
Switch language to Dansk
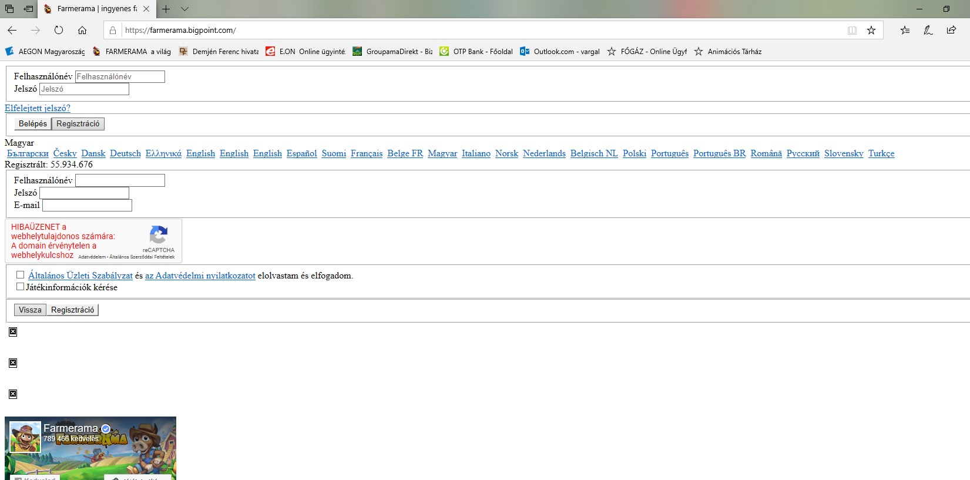[93, 153]
